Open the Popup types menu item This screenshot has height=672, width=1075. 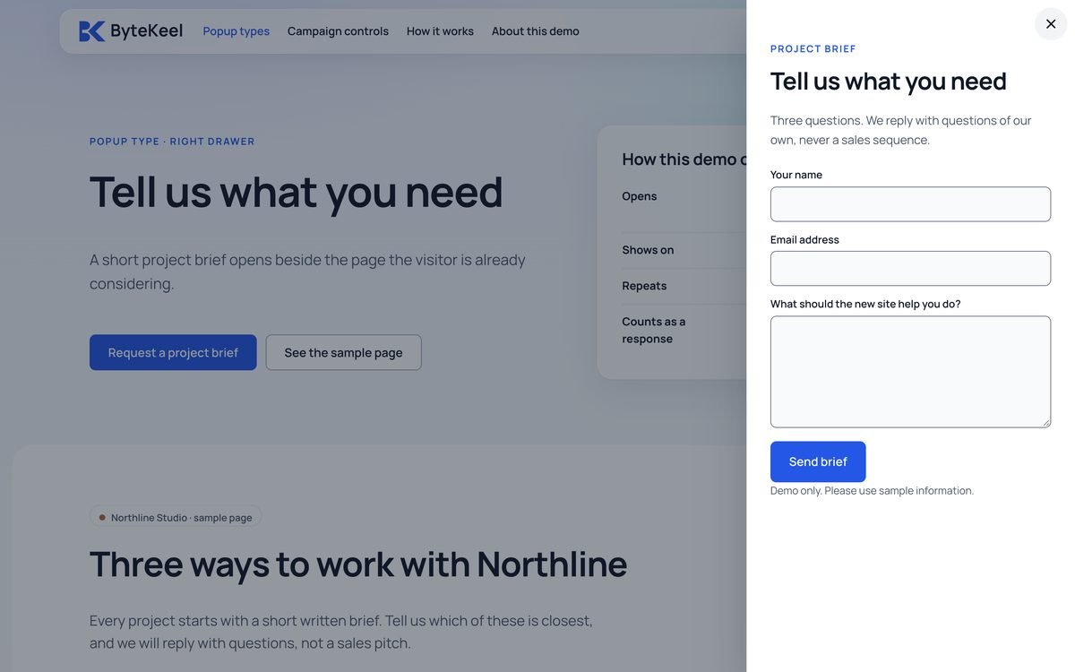click(x=236, y=31)
